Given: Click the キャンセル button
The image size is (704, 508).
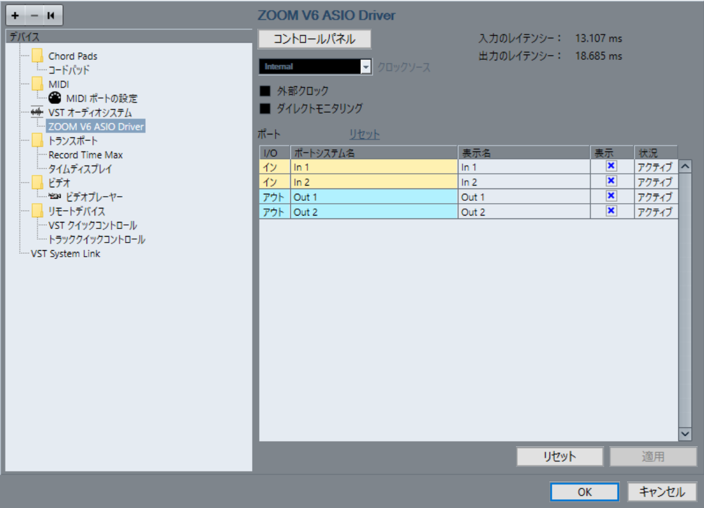Looking at the screenshot, I should pyautogui.click(x=662, y=492).
